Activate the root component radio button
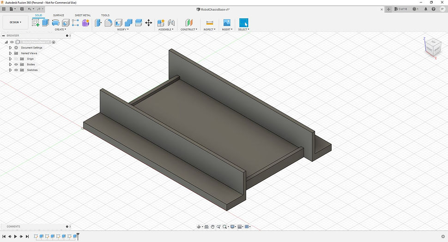 [x=54, y=42]
